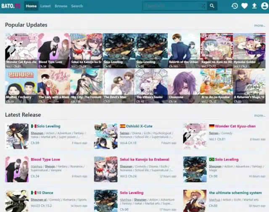Open Wonder Cat Kyuu-chan popular cover

(21, 51)
